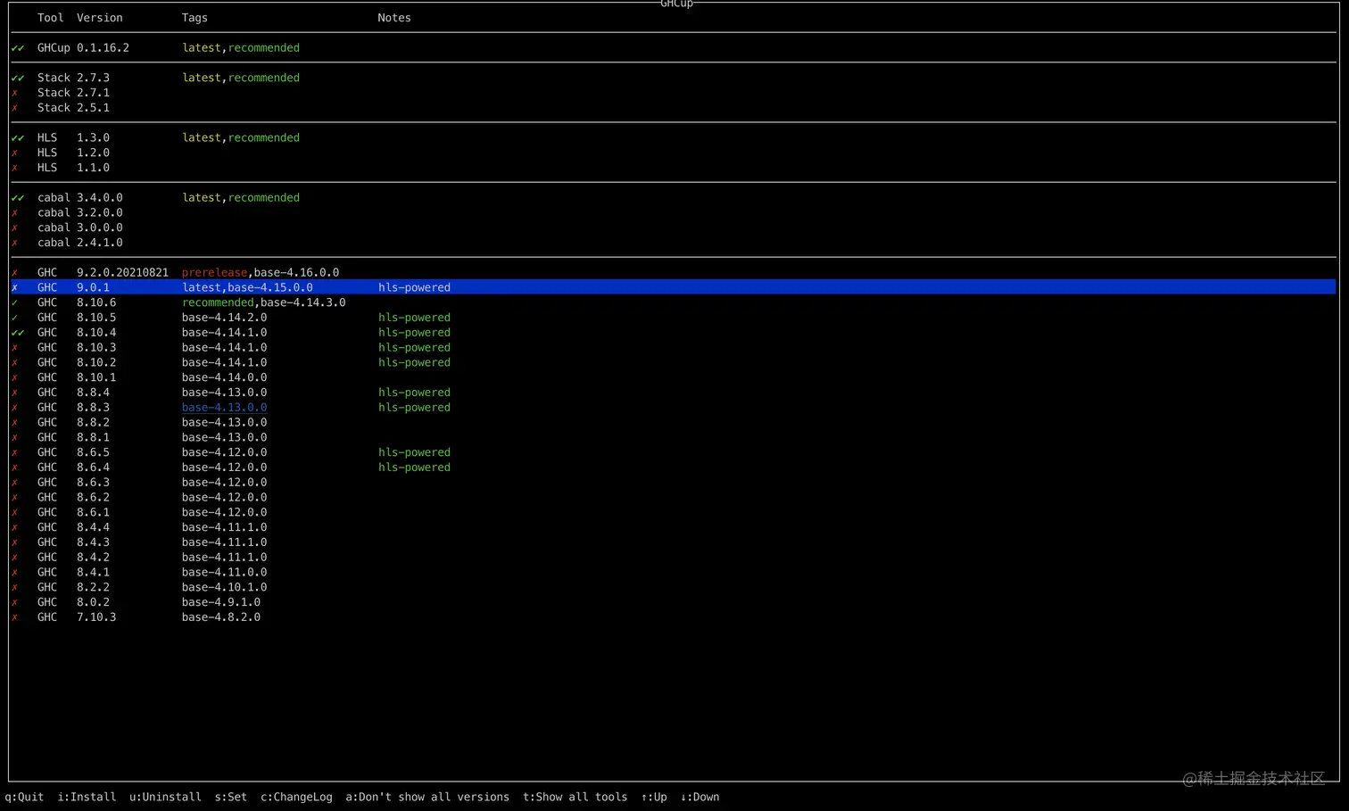Click the red cross beside GHC 8.0.2
This screenshot has height=811, width=1349.
[x=14, y=603]
